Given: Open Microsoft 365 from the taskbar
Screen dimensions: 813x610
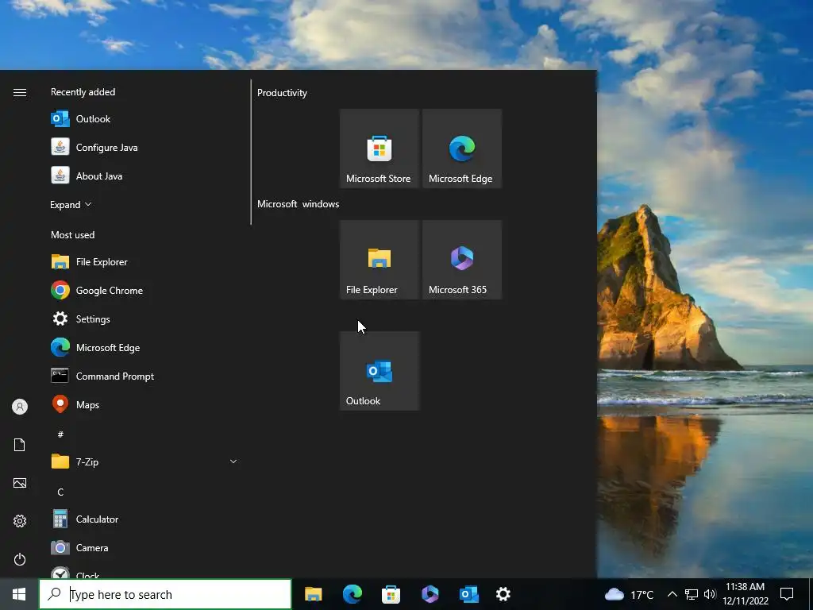Looking at the screenshot, I should 430,594.
